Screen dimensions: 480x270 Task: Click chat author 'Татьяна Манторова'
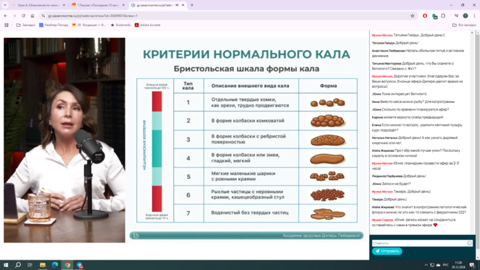[x=386, y=64]
